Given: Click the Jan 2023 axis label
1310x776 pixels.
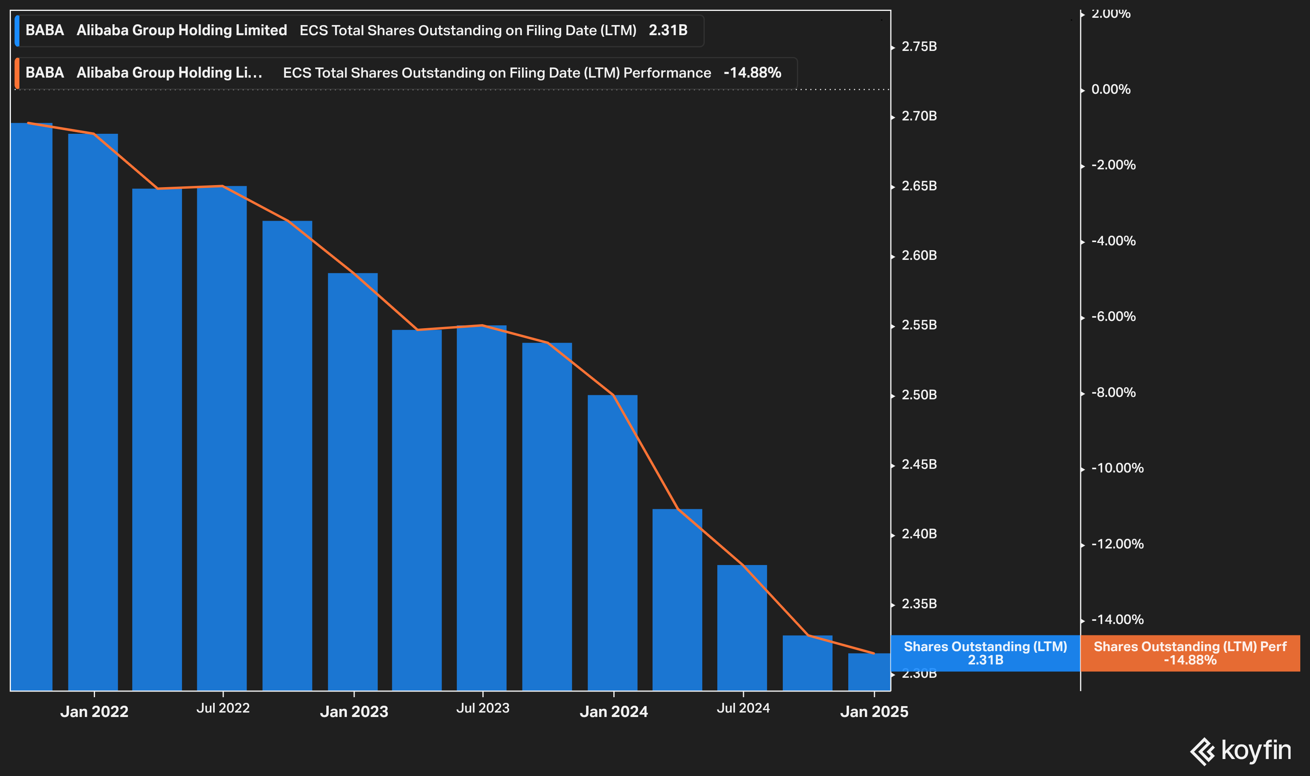Looking at the screenshot, I should [x=354, y=712].
